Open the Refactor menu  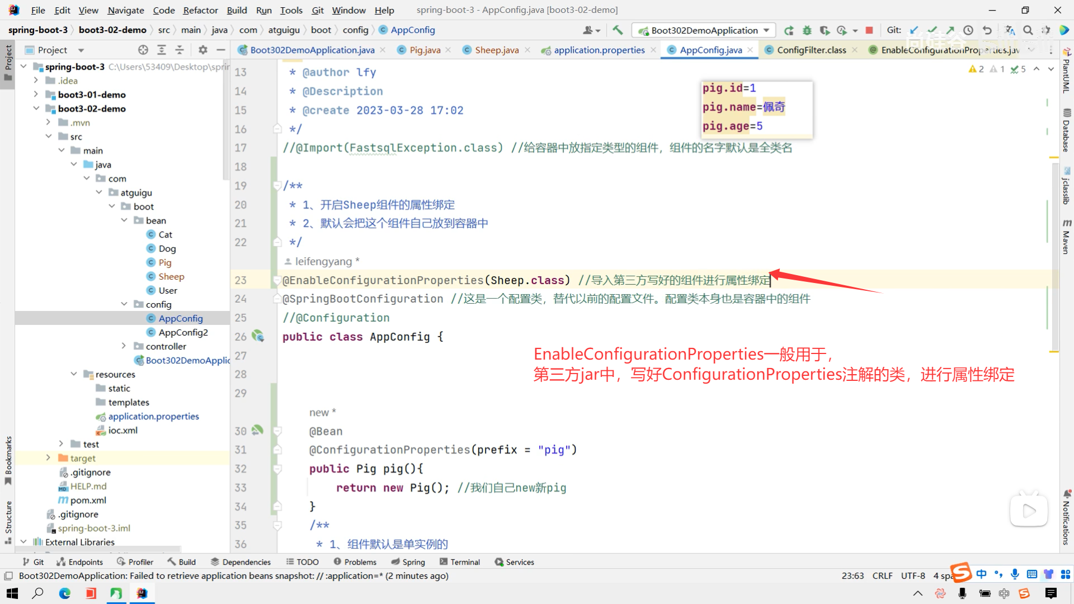tap(200, 10)
